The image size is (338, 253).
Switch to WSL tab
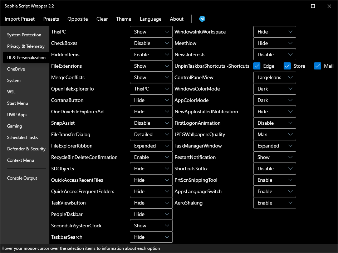click(x=26, y=92)
